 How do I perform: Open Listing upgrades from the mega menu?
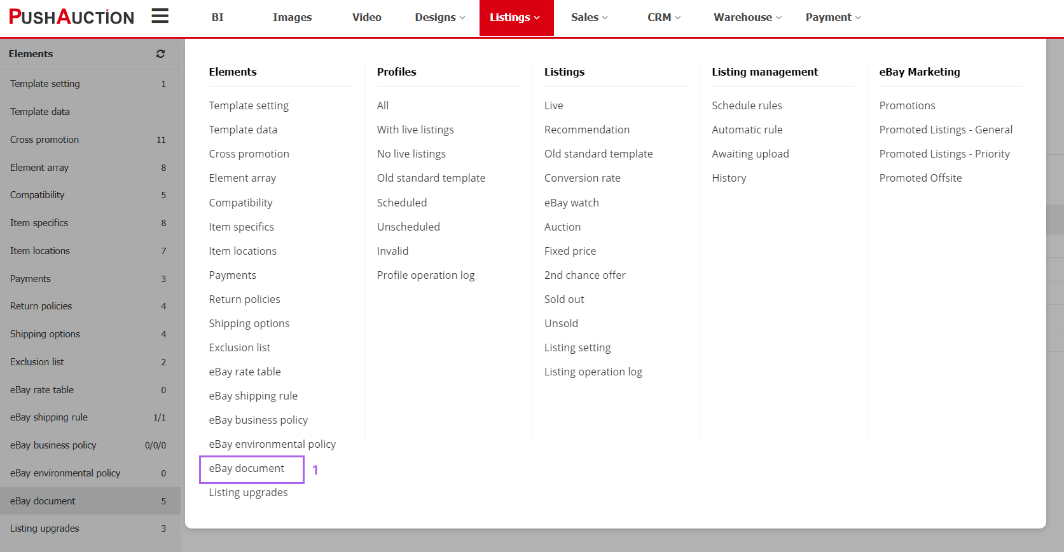point(248,493)
